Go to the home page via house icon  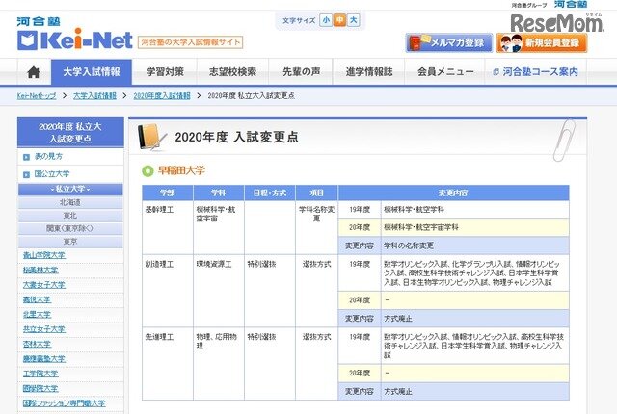pos(34,72)
